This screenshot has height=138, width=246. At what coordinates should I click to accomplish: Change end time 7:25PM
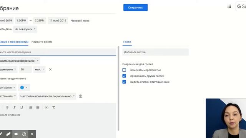[40, 20]
